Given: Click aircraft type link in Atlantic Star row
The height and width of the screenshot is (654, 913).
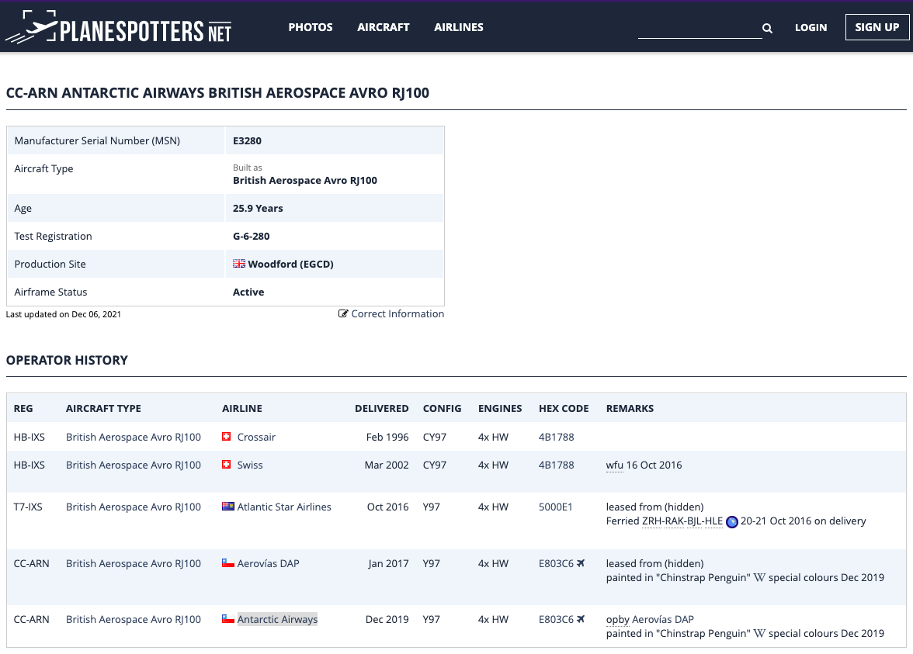Looking at the screenshot, I should tap(134, 507).
